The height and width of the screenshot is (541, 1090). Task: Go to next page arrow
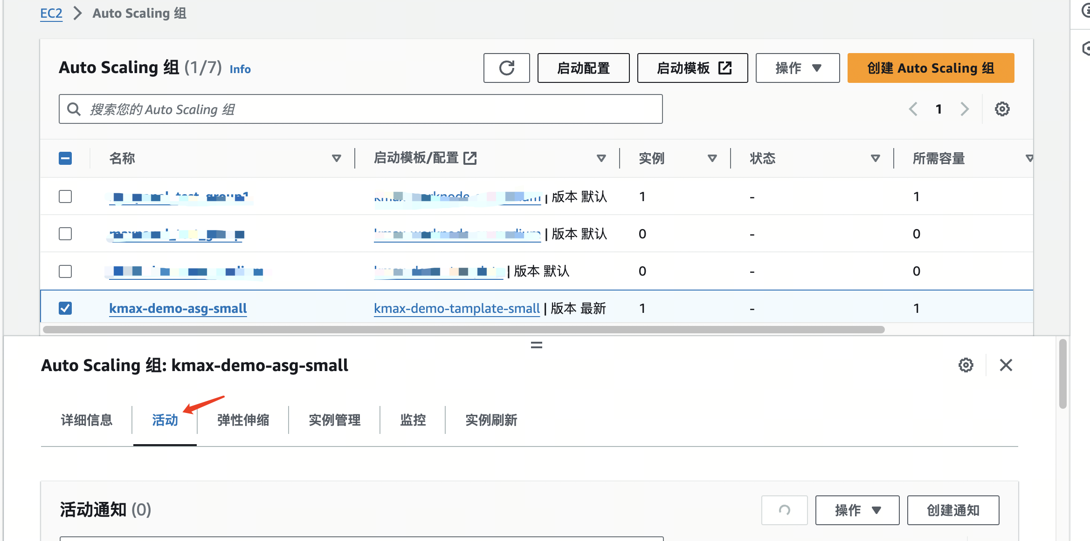tap(965, 109)
